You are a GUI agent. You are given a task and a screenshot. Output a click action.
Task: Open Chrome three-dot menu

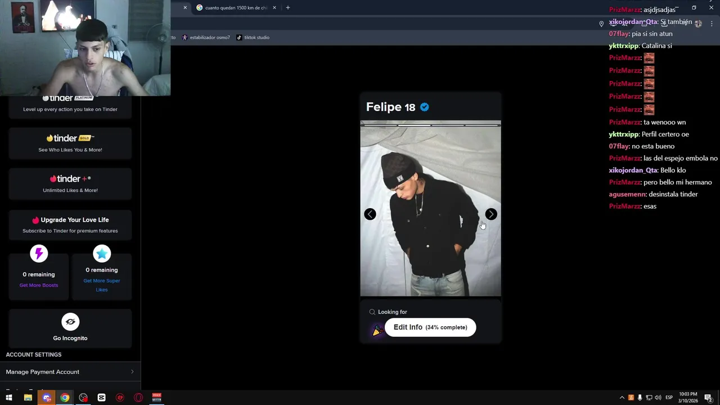click(x=712, y=24)
